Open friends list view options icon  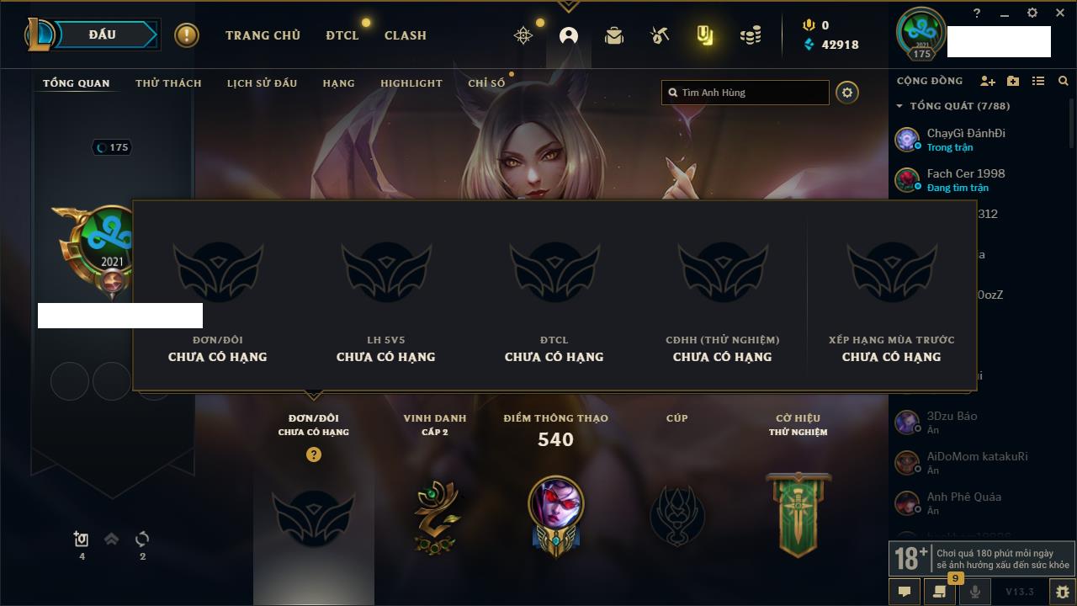pyautogui.click(x=1038, y=81)
